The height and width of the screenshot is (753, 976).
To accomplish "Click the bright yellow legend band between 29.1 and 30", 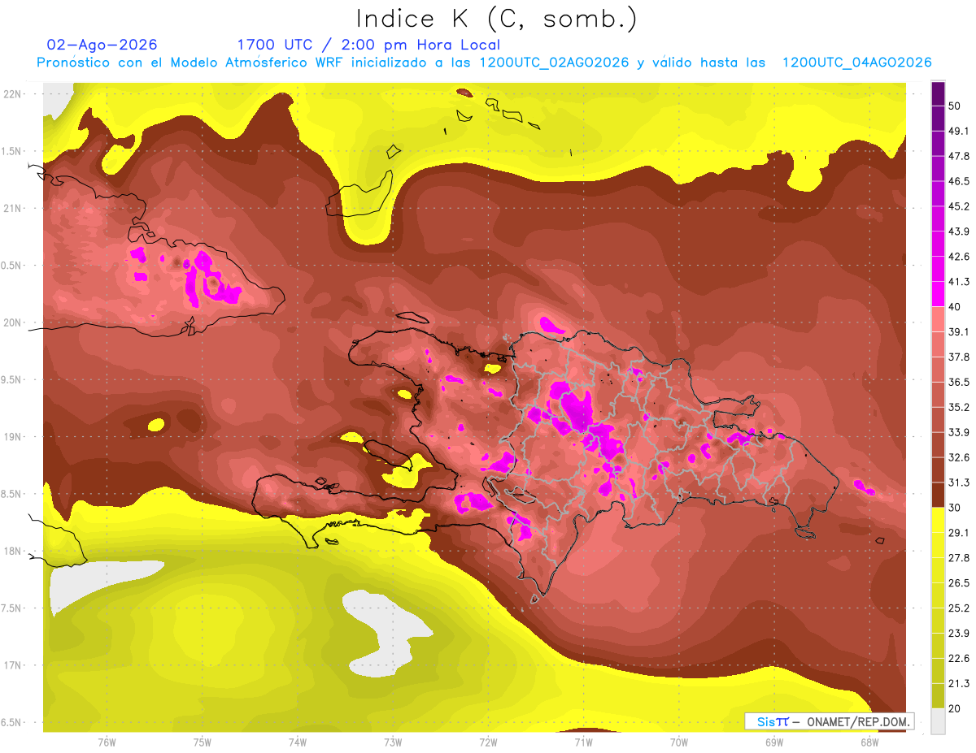I will point(938,520).
